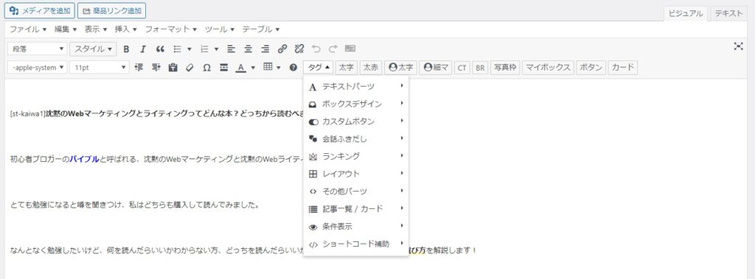
Task: Toggle the toolbar keyboard icon
Action: 350,49
